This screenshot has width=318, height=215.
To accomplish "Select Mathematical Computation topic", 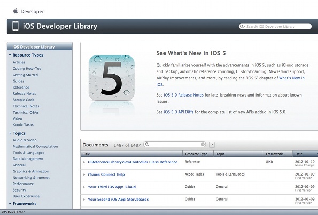I will point(35,146).
